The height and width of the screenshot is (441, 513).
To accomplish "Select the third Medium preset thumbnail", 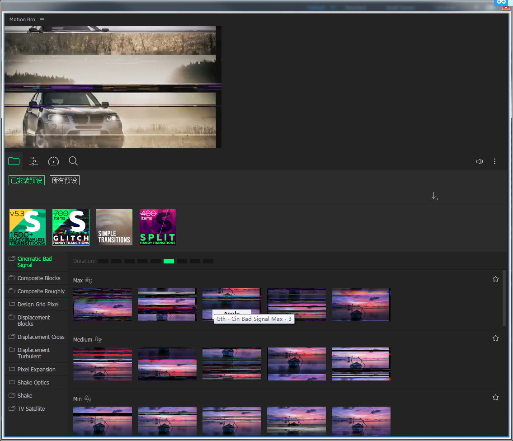I will pyautogui.click(x=232, y=364).
